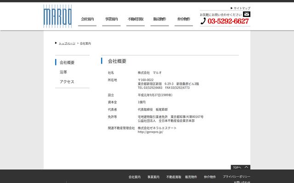Click the arrow before サイトマップ
This screenshot has height=183, width=294.
[x=232, y=8]
